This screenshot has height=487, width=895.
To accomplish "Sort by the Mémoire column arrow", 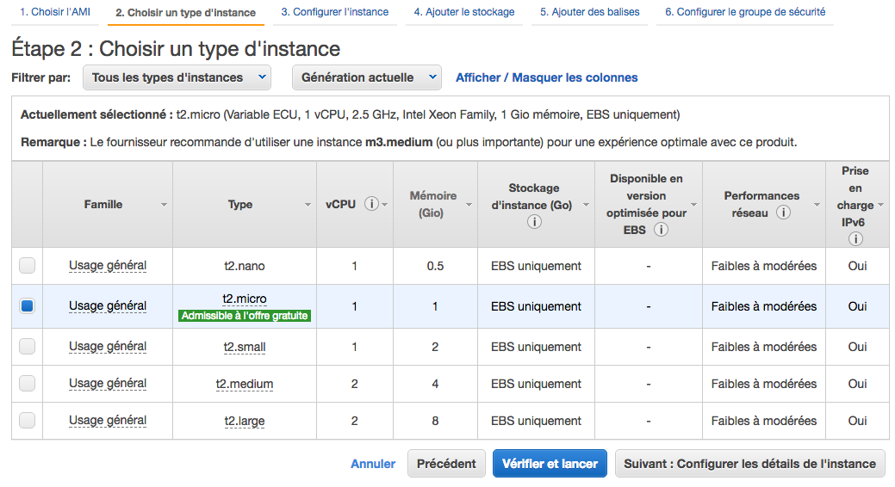I will [x=469, y=205].
